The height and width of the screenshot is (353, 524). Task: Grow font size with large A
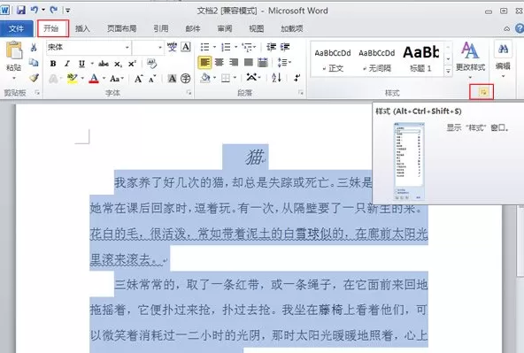point(139,79)
